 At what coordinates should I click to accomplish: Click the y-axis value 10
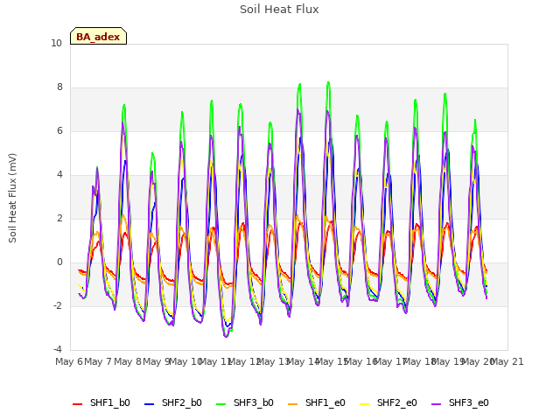click(56, 44)
